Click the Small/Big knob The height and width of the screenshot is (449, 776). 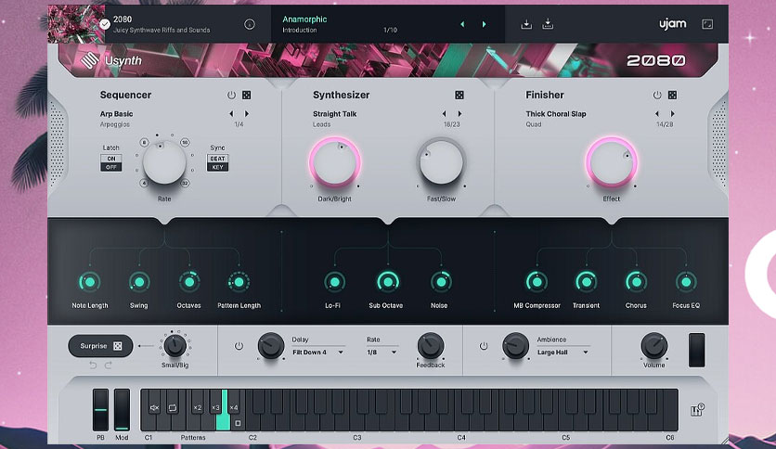[x=175, y=346]
